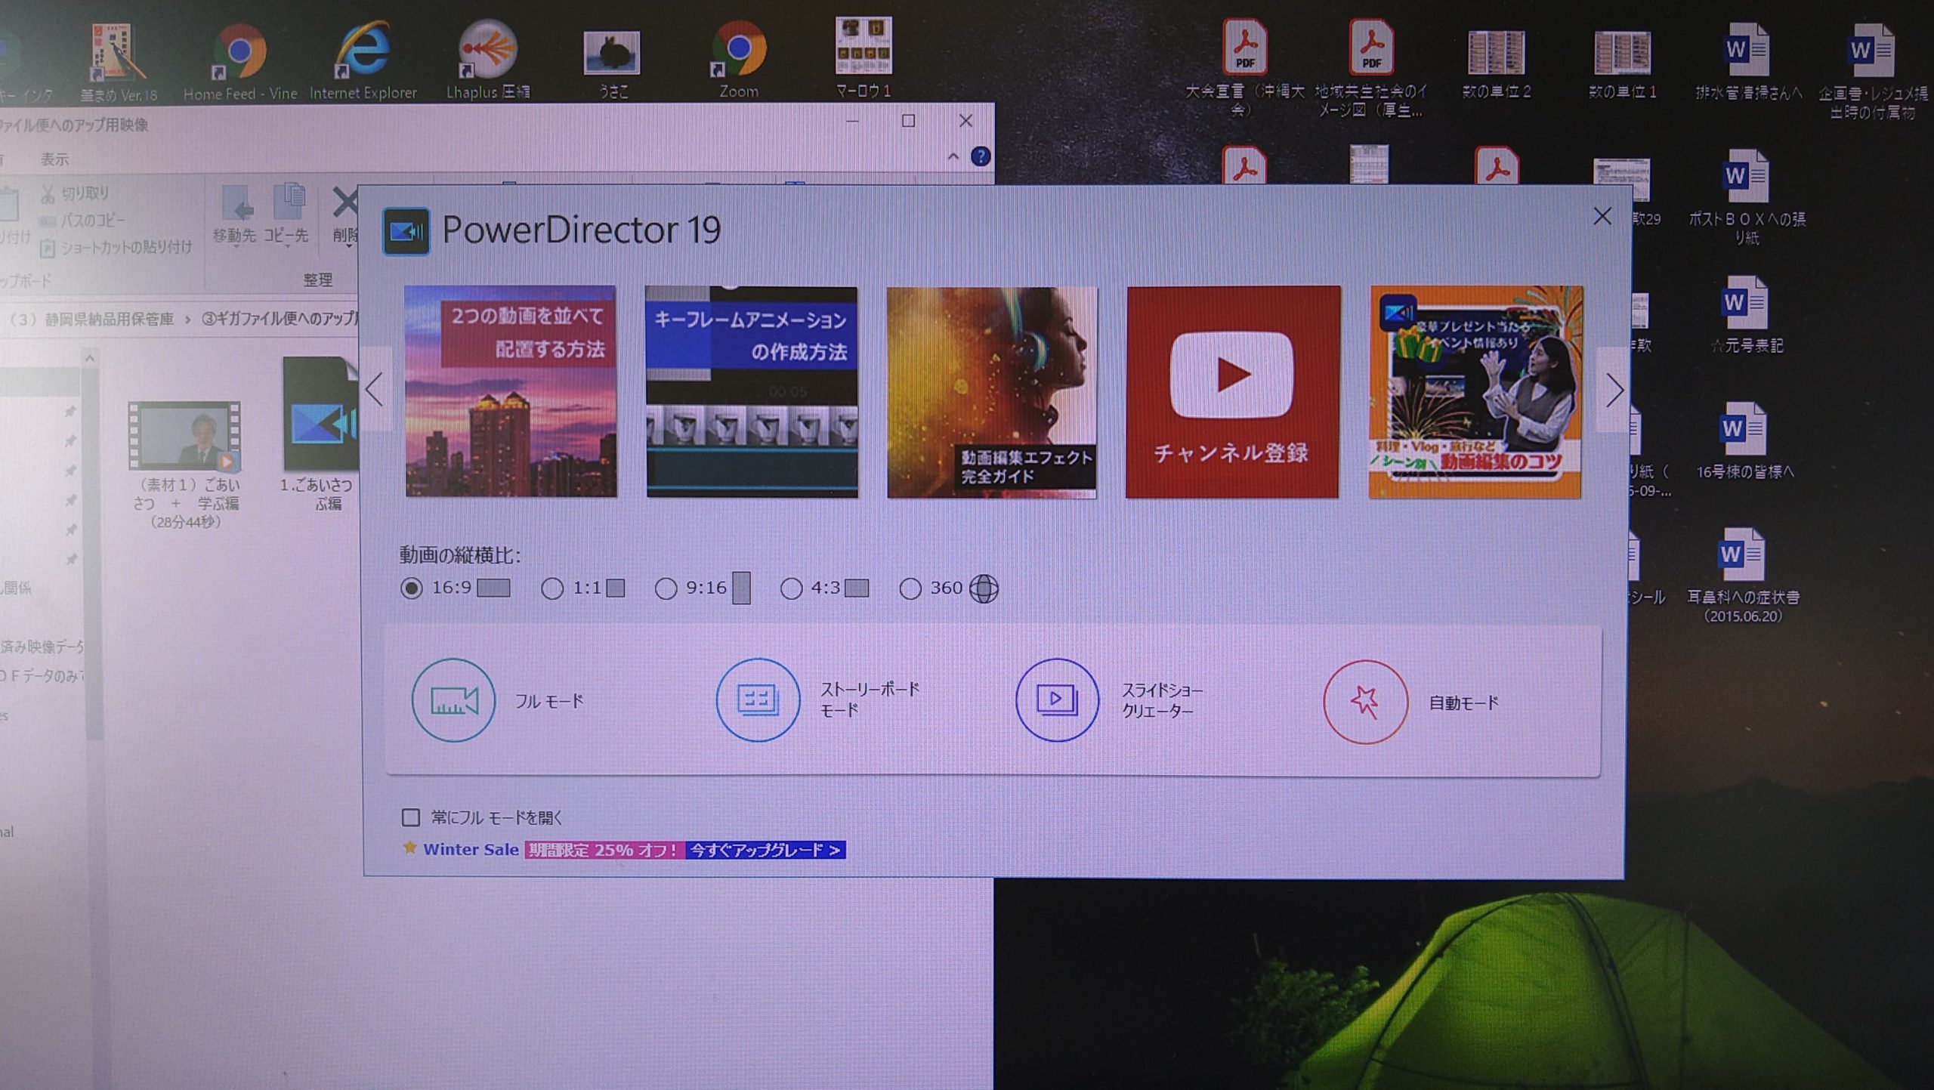Open 地域共生社会のイメージ図 PDF file
This screenshot has height=1090, width=1934.
pos(1371,68)
